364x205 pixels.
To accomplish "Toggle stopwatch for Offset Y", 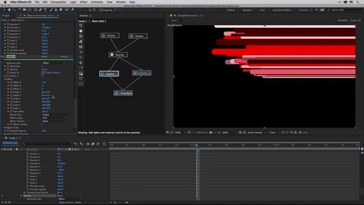I will (11, 85).
